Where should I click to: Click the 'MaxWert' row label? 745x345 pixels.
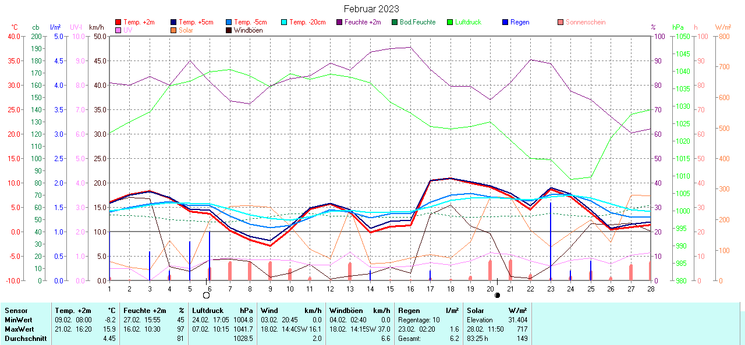coord(18,329)
